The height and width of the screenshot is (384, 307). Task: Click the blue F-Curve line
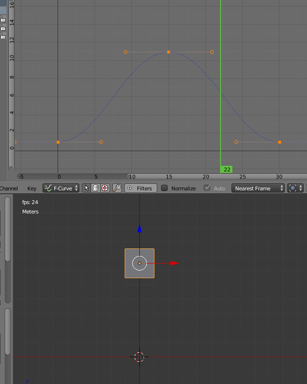click(x=113, y=97)
